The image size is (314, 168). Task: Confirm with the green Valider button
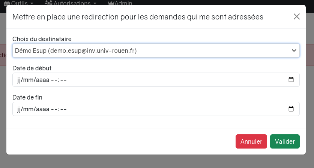coord(285,141)
